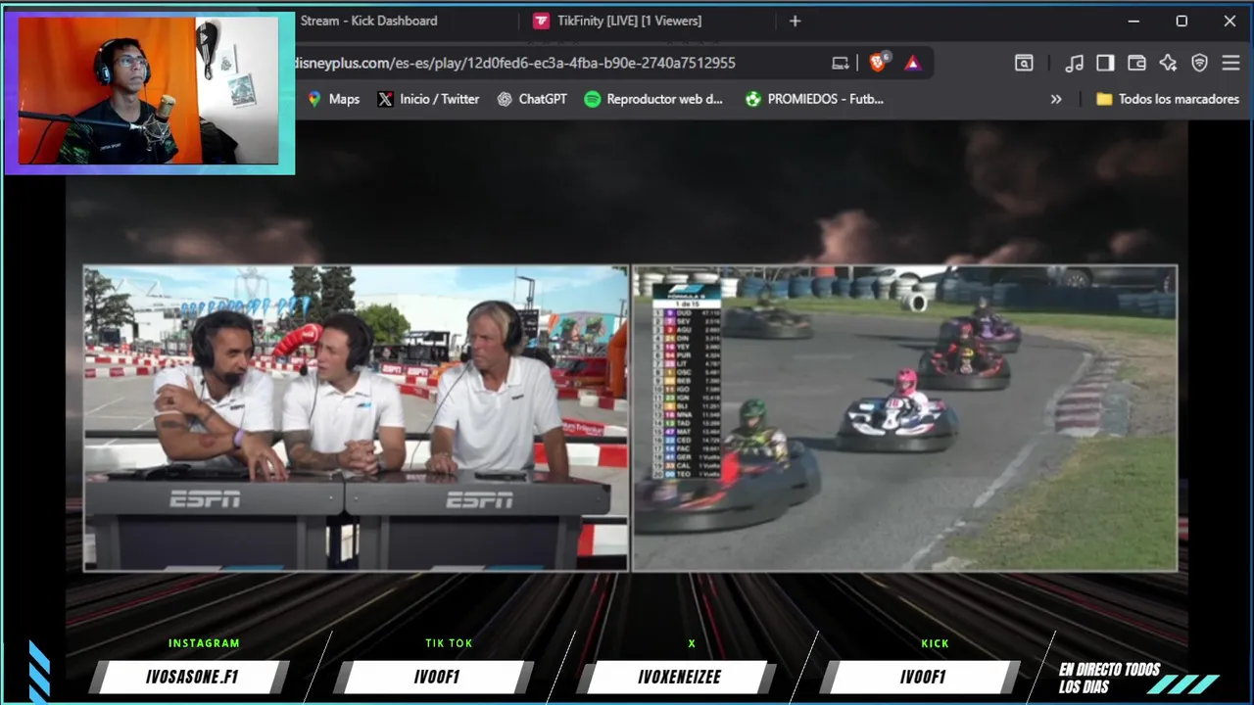The image size is (1254, 705).
Task: Open the Brave Wallet icon
Action: [x=1136, y=63]
